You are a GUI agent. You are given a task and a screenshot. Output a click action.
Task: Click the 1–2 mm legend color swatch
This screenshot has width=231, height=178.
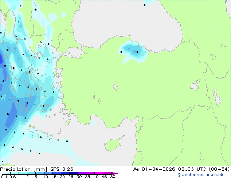[23, 173]
